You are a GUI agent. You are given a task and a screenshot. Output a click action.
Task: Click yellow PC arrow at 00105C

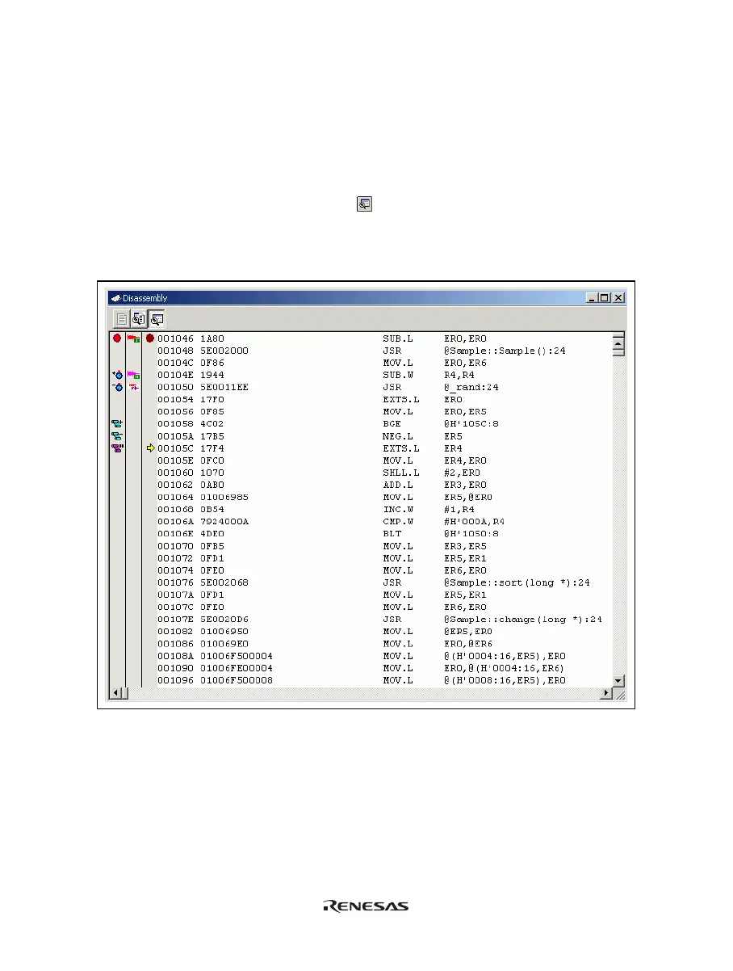pos(150,448)
